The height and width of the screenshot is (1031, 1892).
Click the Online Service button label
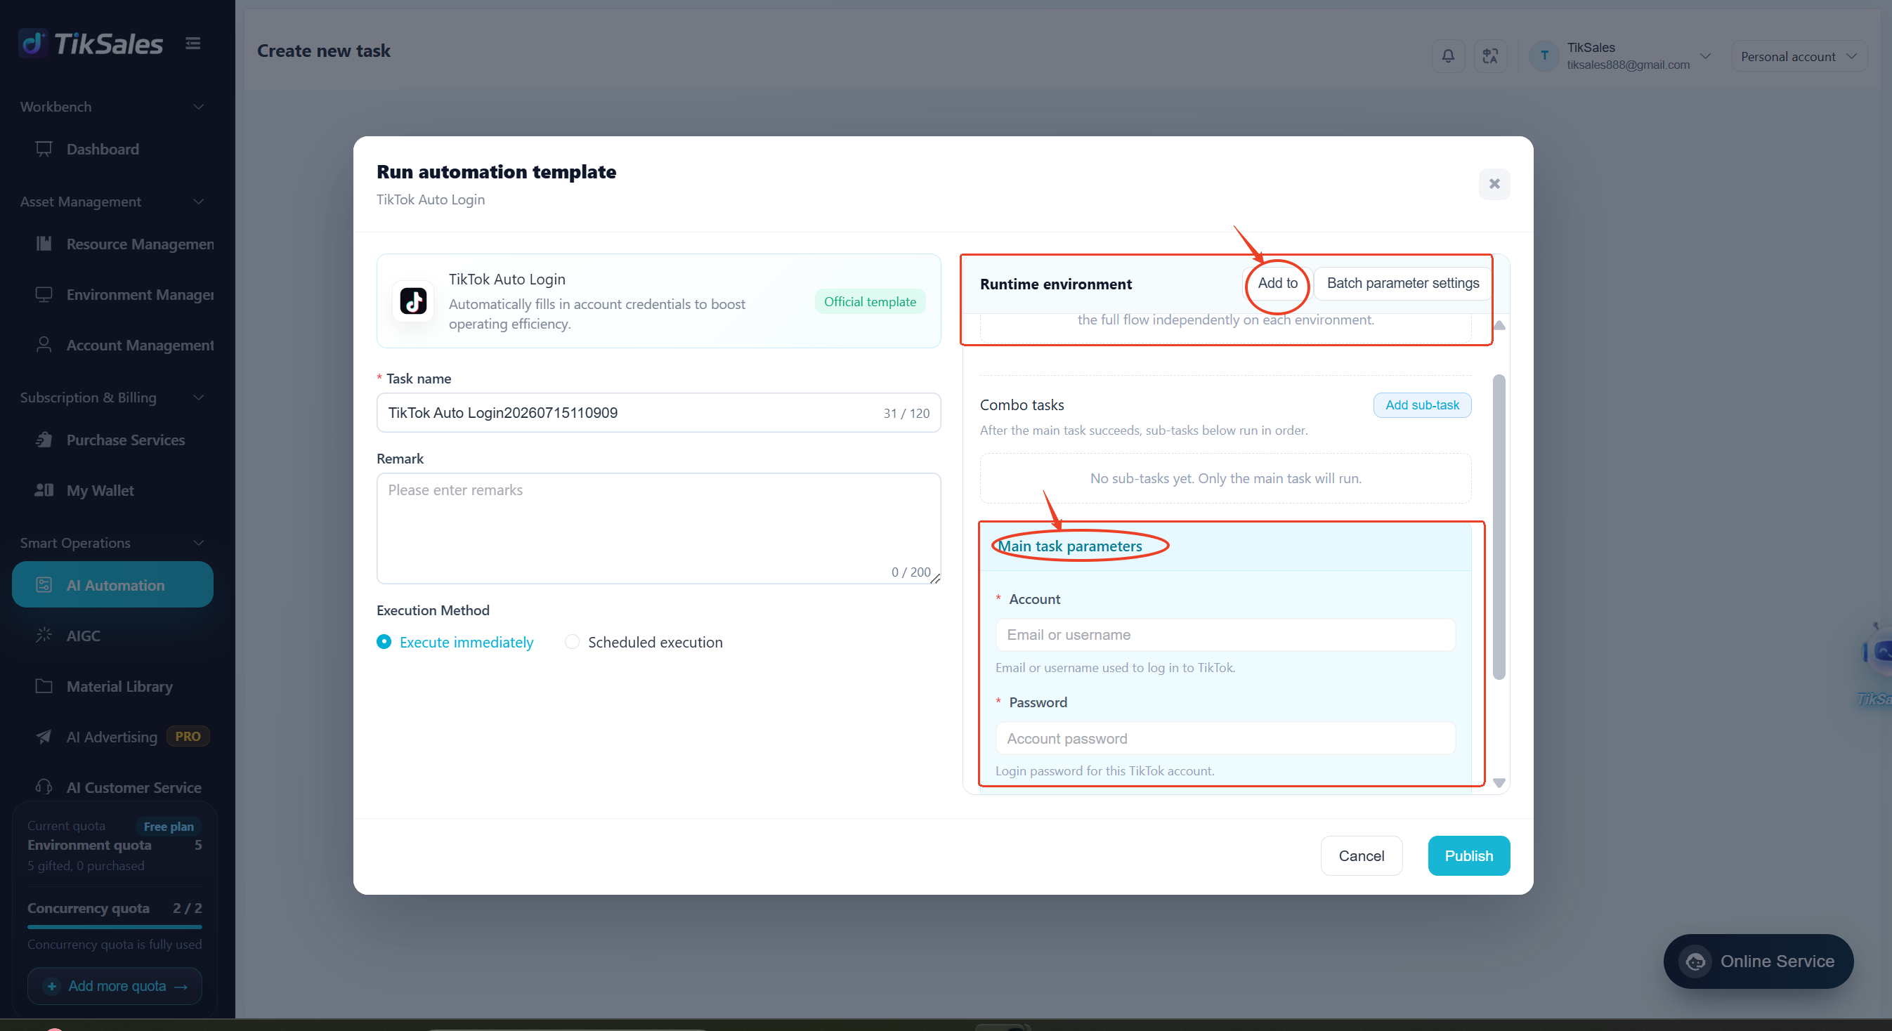(x=1777, y=961)
